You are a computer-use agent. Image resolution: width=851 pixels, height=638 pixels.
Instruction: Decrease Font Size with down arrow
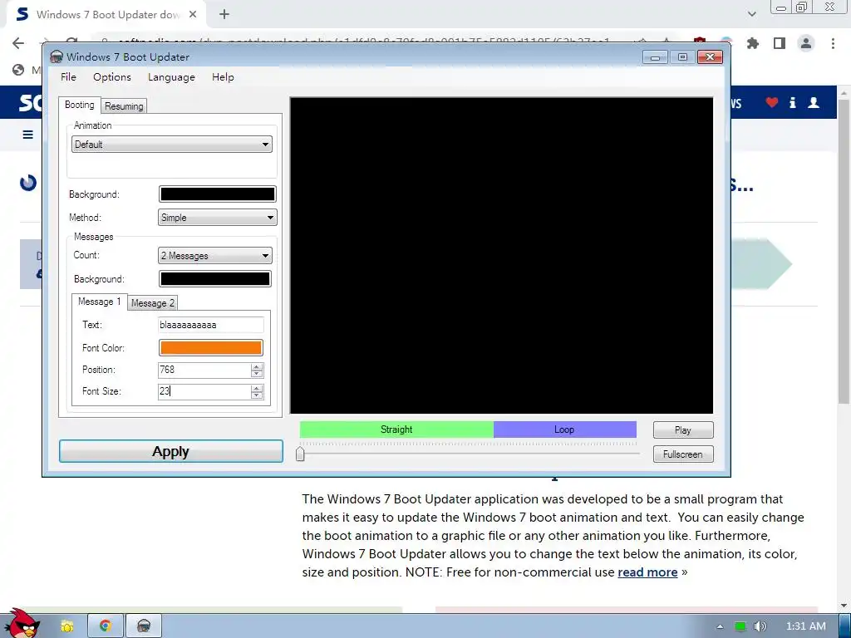(x=257, y=395)
